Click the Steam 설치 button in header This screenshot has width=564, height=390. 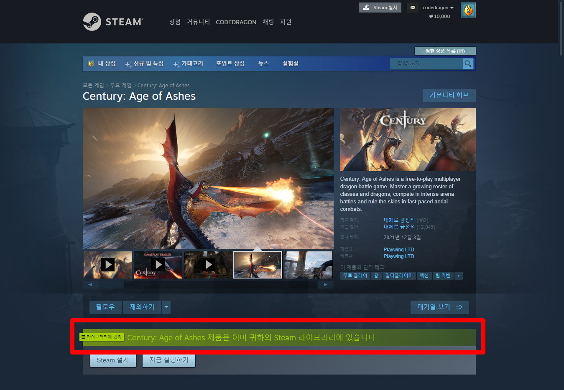(380, 8)
